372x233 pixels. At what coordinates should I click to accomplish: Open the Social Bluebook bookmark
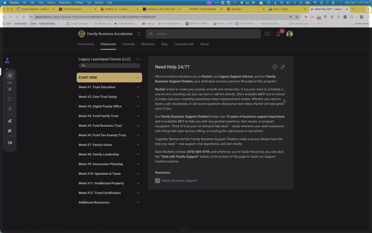pos(126,24)
